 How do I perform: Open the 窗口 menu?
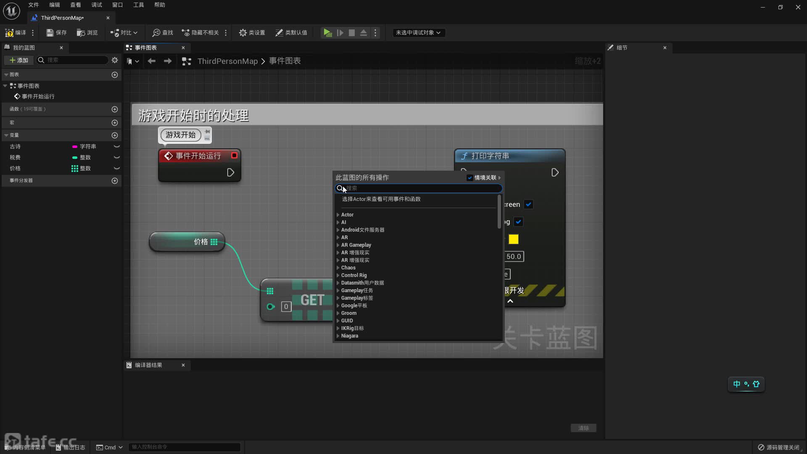click(x=118, y=5)
